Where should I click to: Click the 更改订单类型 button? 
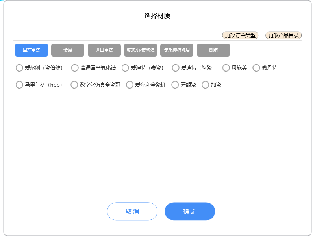[x=240, y=35]
